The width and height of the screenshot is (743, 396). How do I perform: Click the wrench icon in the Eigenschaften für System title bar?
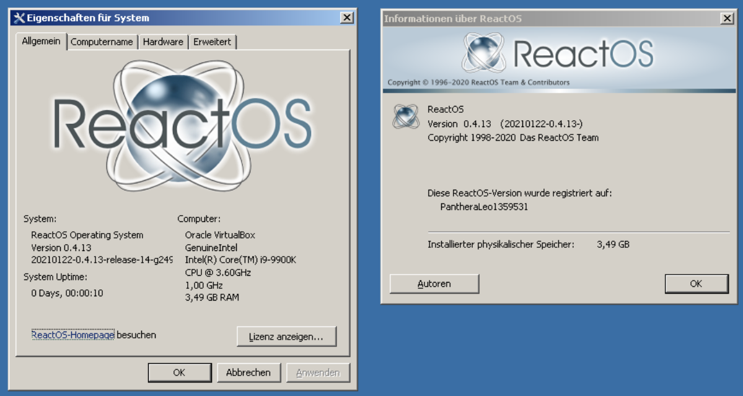[19, 18]
